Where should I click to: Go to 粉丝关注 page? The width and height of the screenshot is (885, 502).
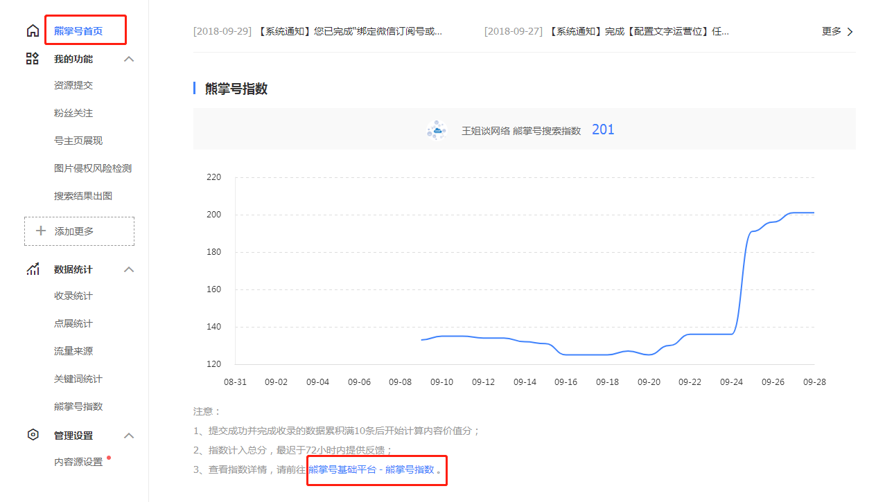(x=73, y=113)
